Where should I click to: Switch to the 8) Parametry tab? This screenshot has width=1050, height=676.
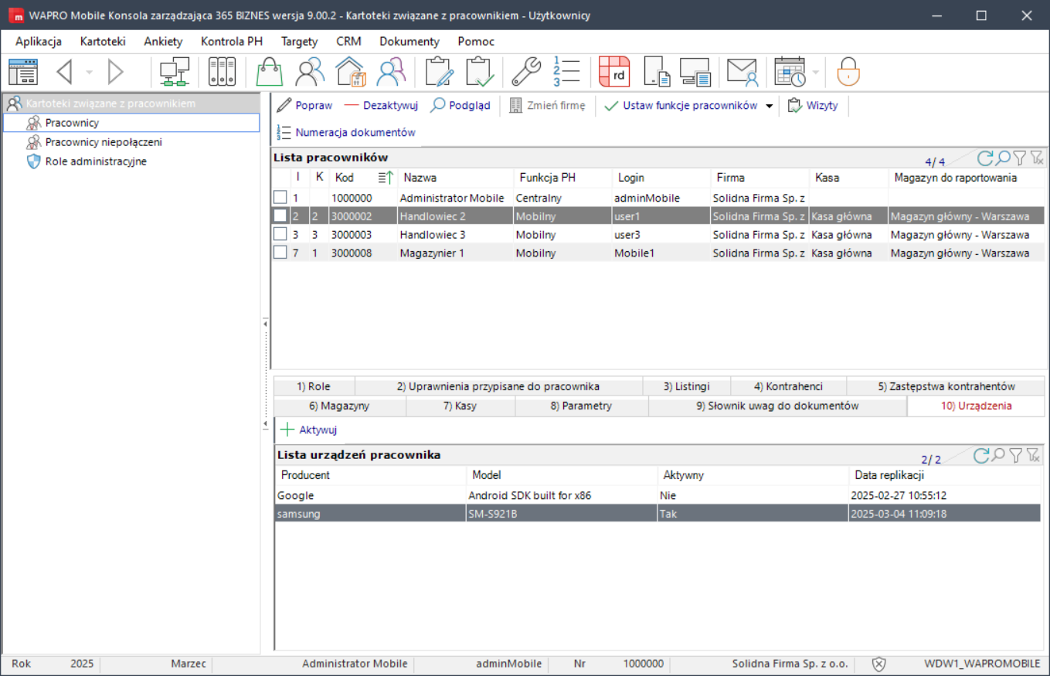tap(581, 406)
